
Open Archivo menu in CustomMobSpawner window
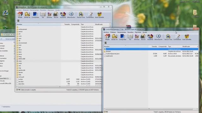[x=106, y=32]
